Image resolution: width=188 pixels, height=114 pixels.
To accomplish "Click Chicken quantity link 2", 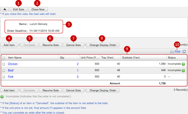I will tap(78, 64).
